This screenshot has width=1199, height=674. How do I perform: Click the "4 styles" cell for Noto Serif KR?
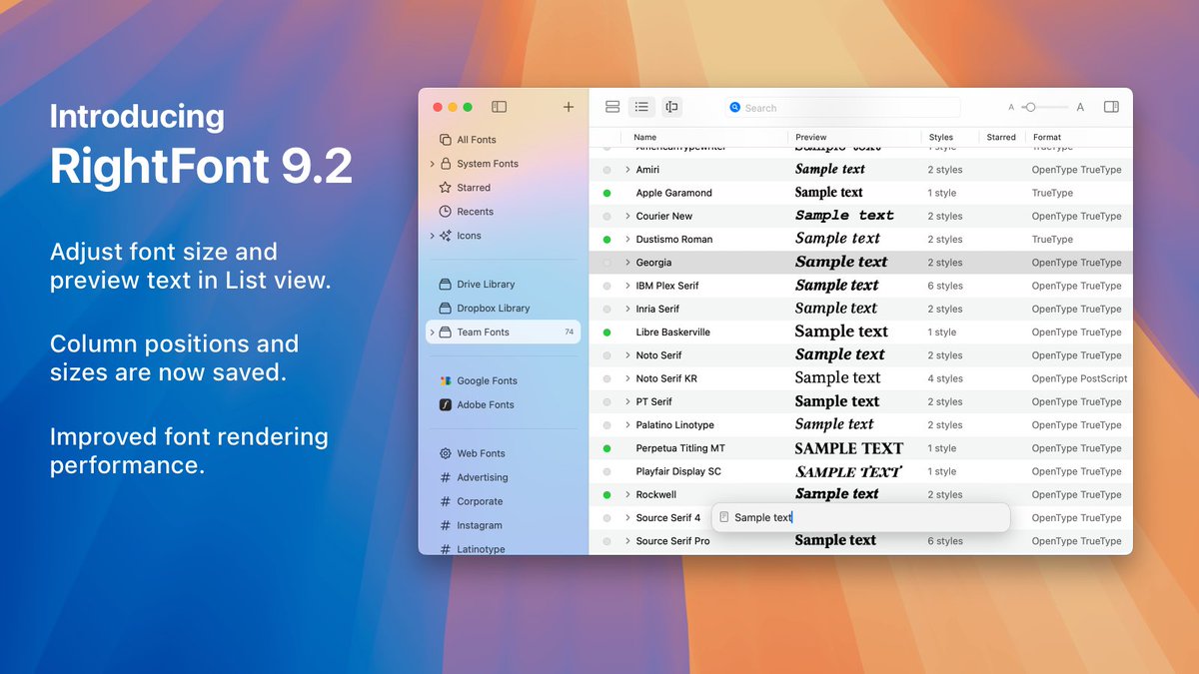point(945,378)
